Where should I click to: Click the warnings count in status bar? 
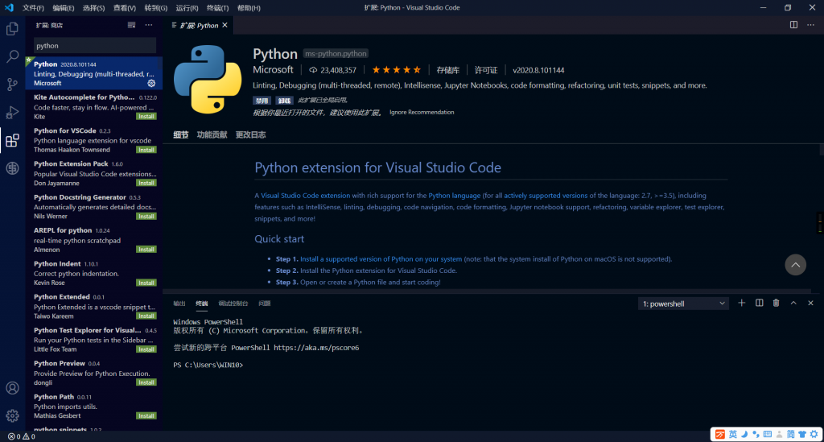29,436
